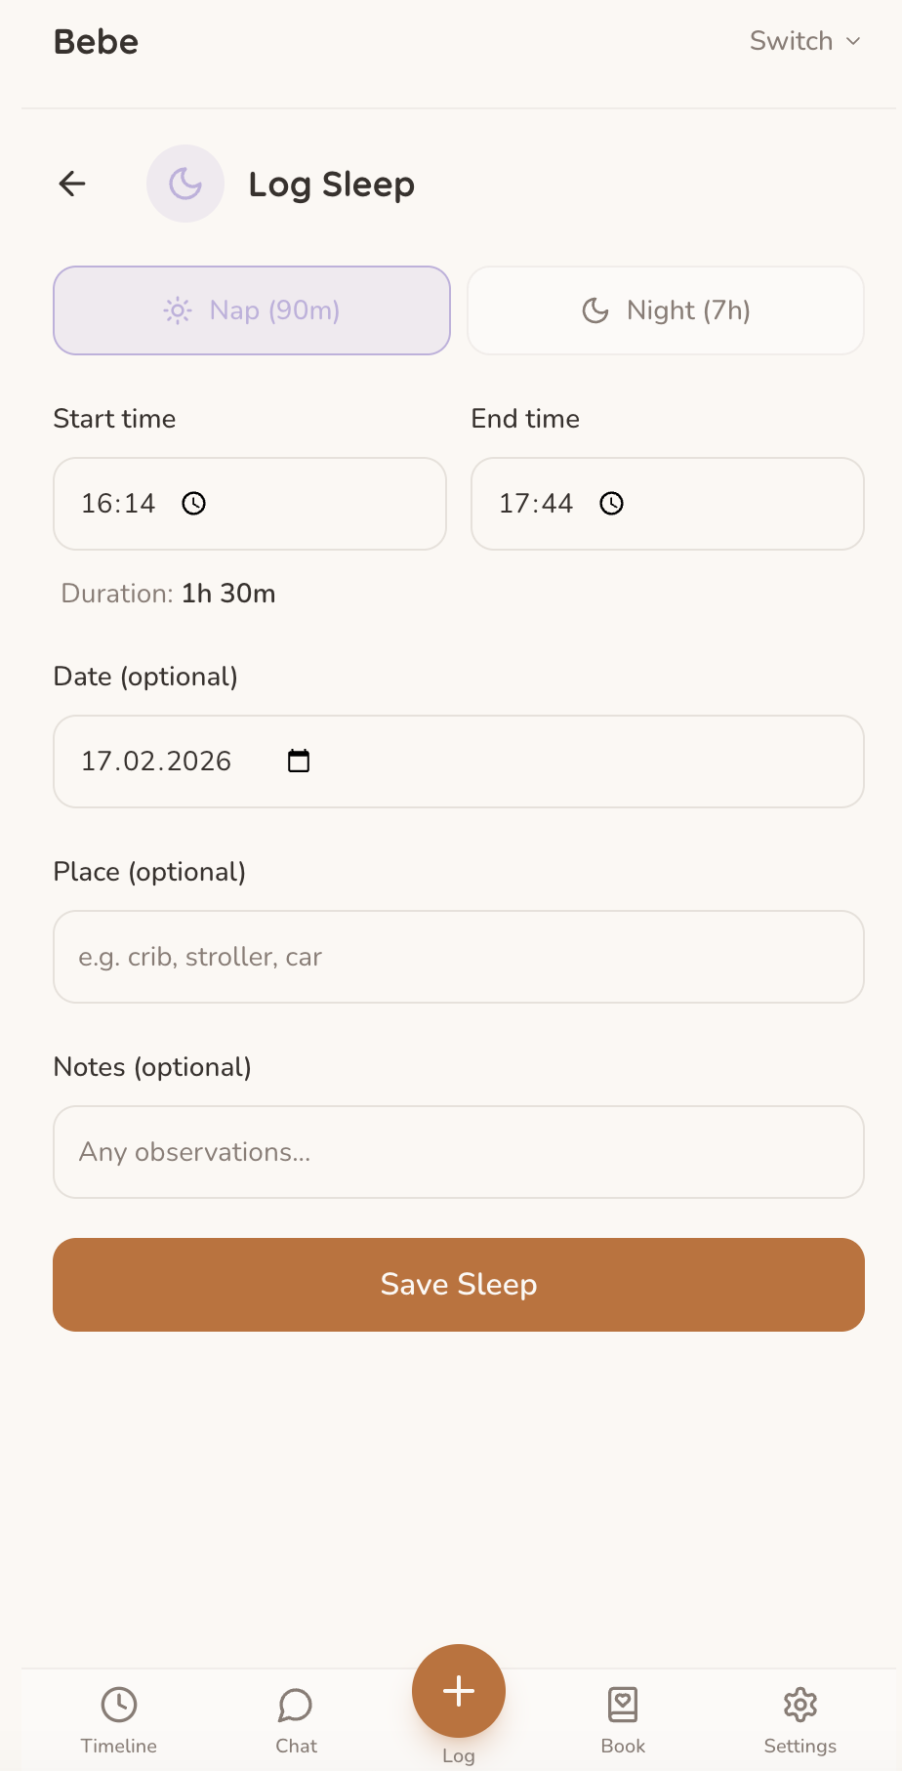This screenshot has width=902, height=1771.
Task: Go to the Chat tab
Action: click(x=296, y=1720)
